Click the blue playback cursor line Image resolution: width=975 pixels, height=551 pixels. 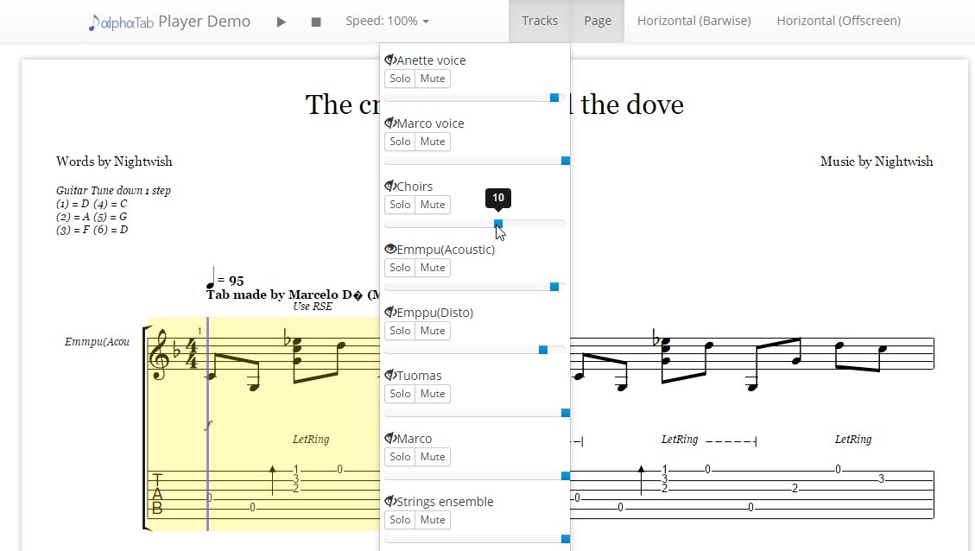(207, 423)
